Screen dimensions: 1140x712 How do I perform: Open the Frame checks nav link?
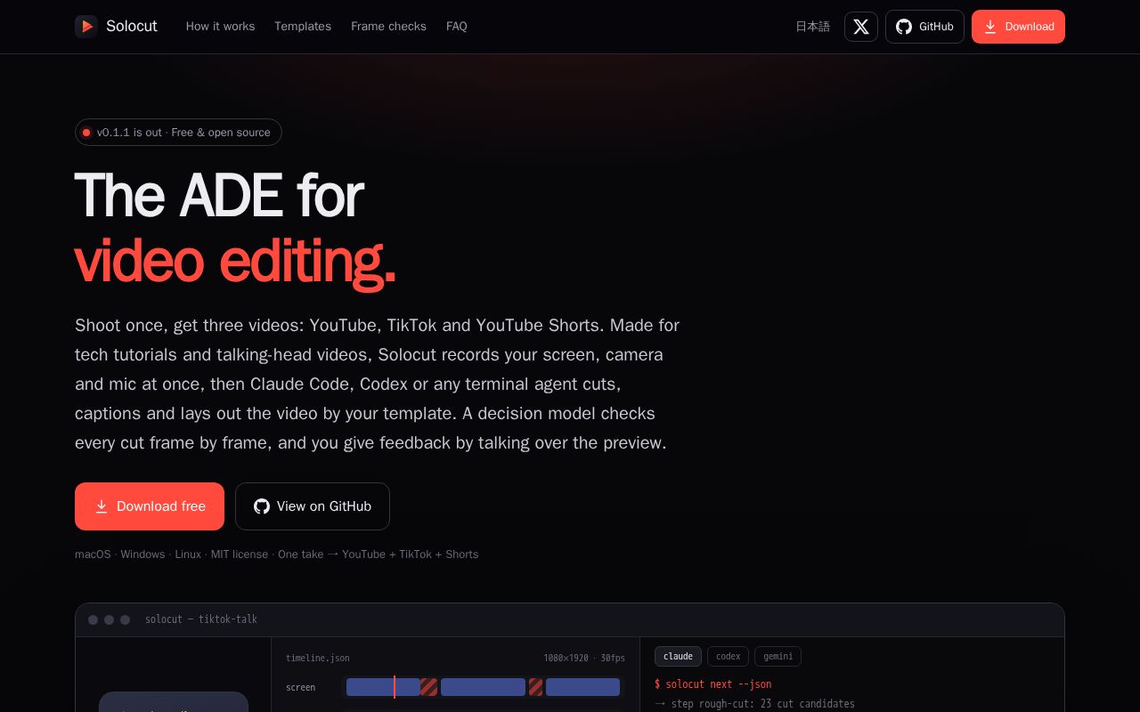coord(388,27)
